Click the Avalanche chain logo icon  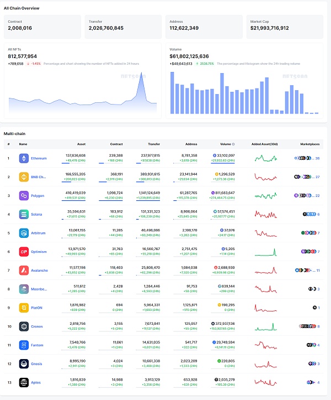click(24, 271)
